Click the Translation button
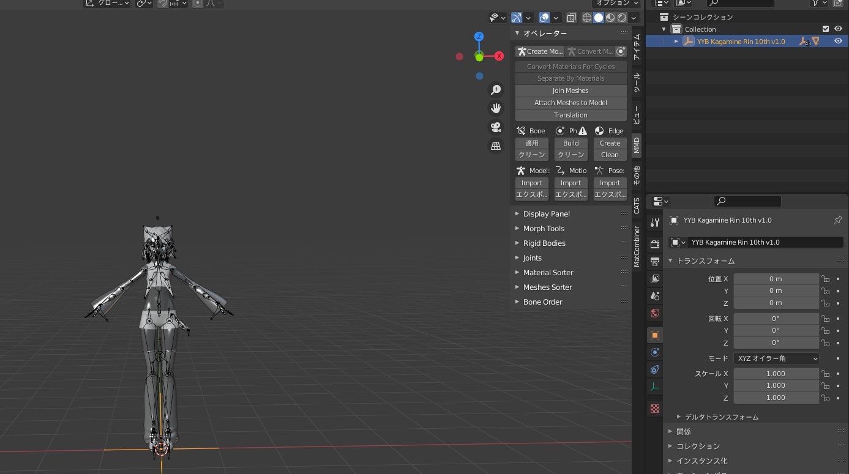The width and height of the screenshot is (849, 474). [x=570, y=115]
